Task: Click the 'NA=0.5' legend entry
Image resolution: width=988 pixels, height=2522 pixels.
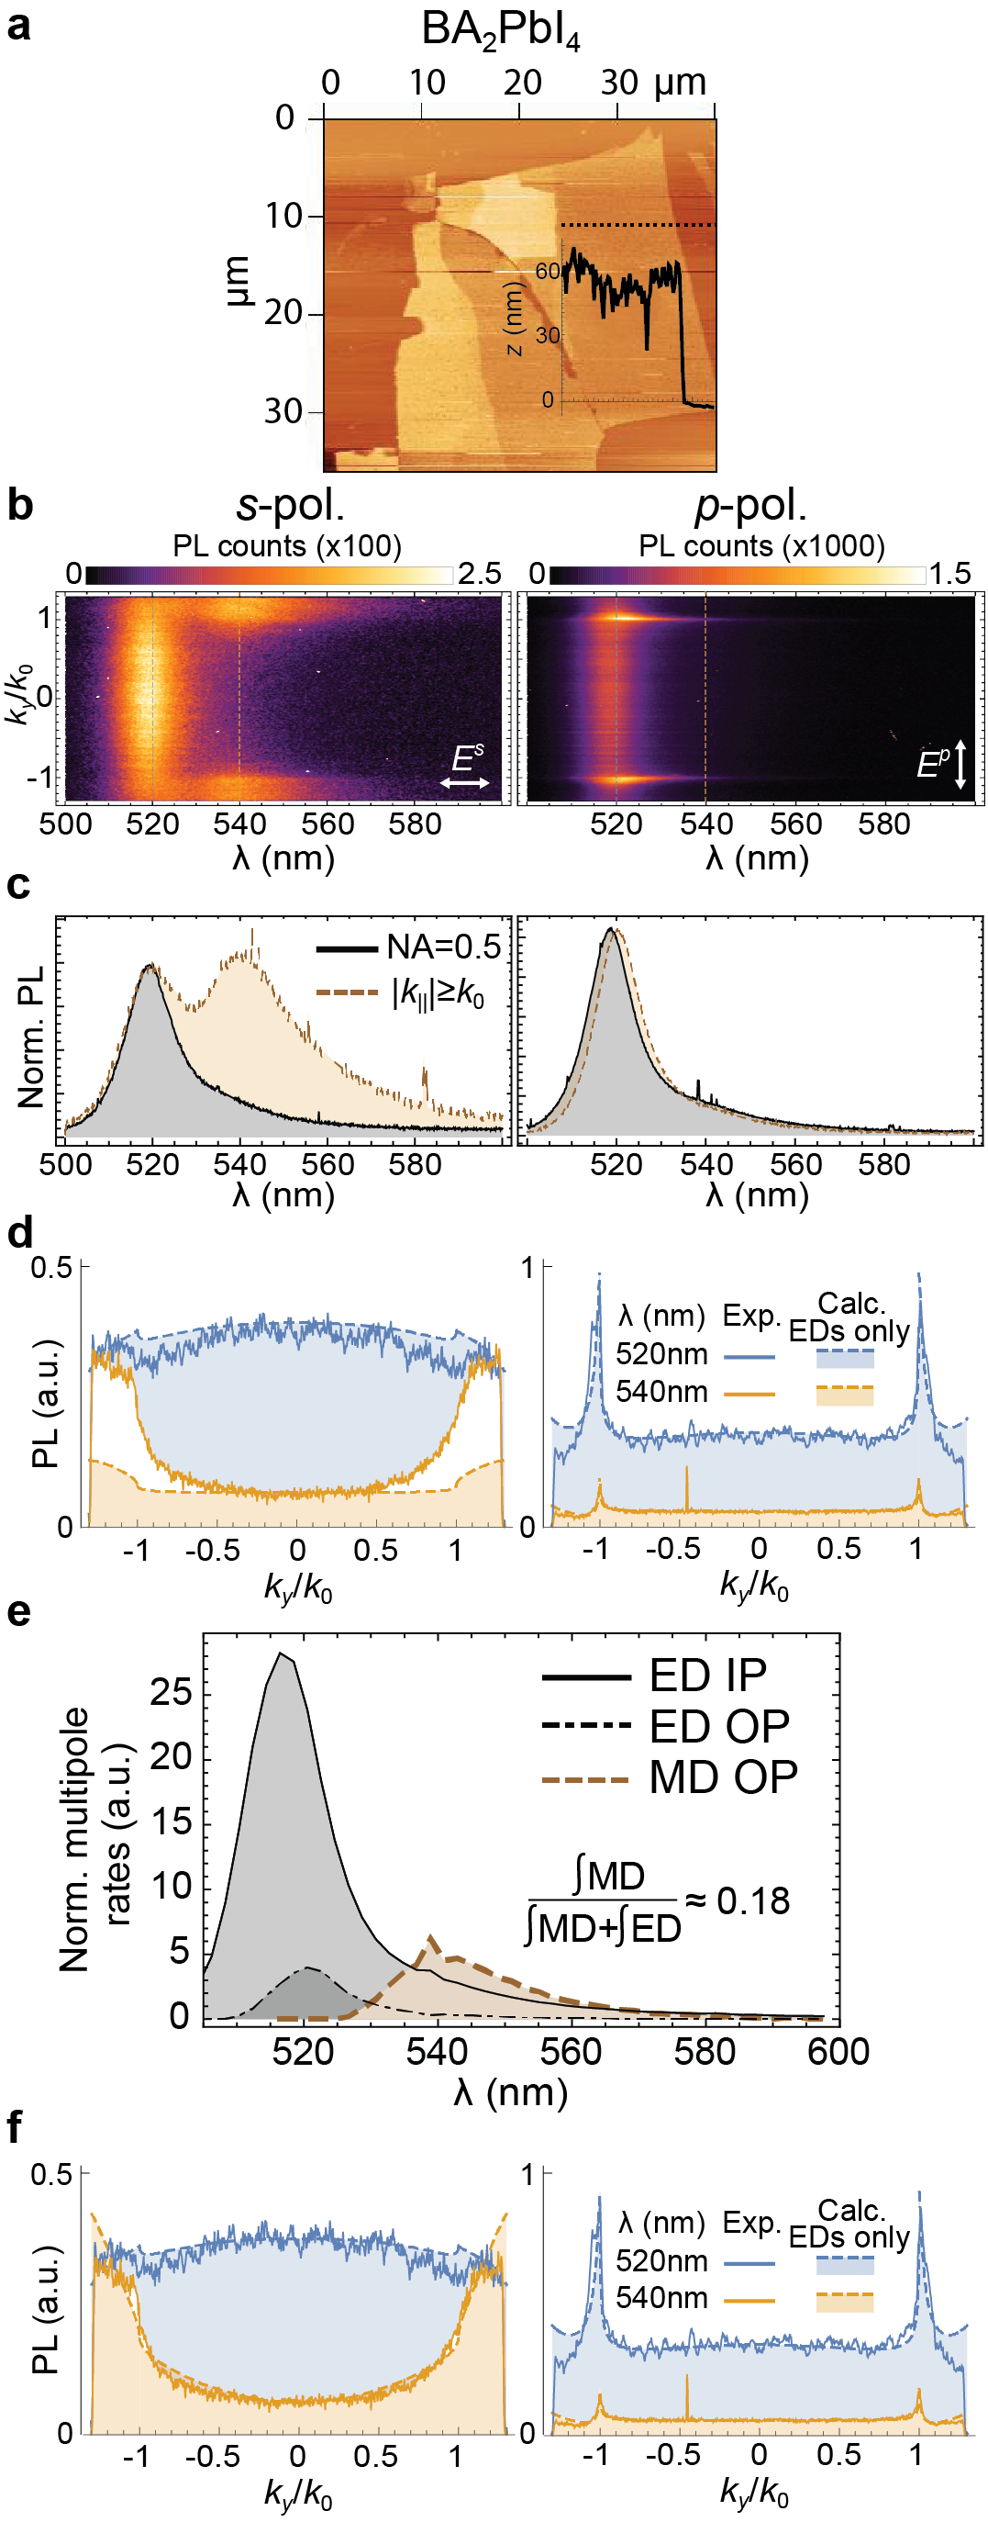Action: [x=408, y=947]
